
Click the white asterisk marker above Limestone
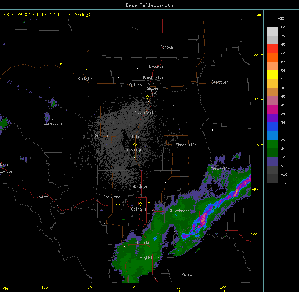(53, 120)
